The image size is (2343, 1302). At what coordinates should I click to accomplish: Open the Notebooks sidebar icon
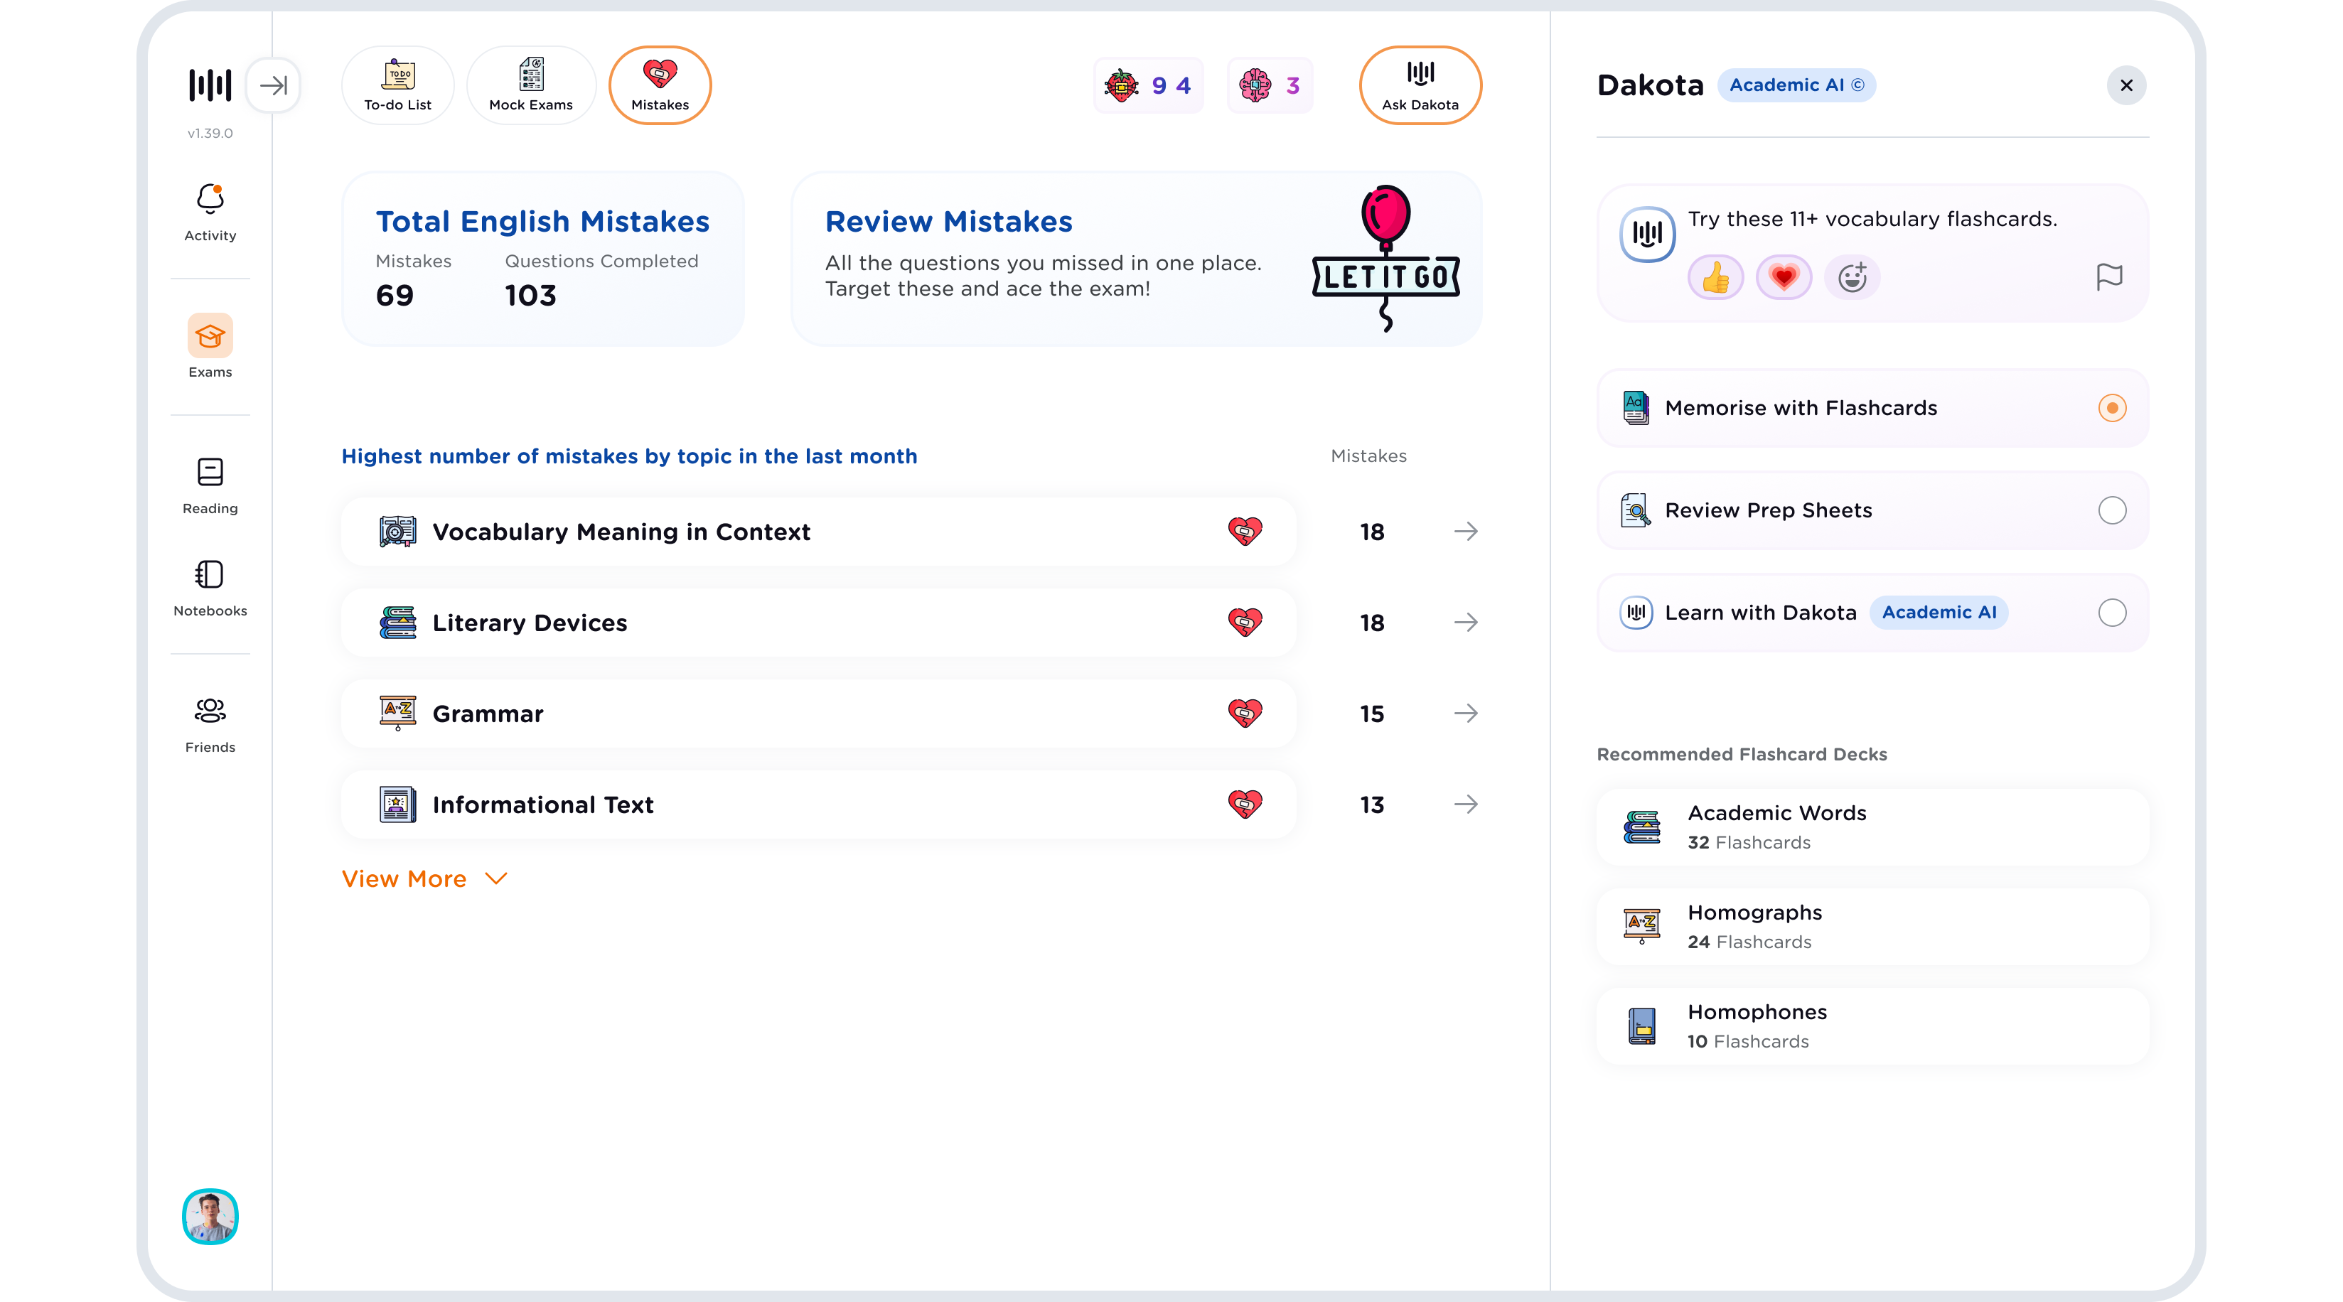point(210,575)
